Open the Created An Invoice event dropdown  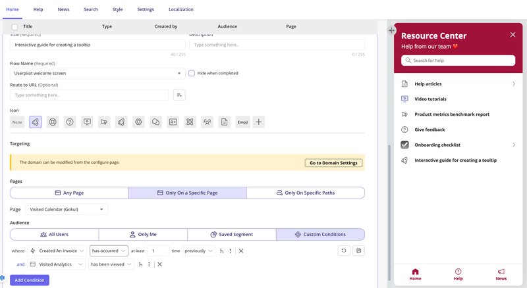point(57,251)
